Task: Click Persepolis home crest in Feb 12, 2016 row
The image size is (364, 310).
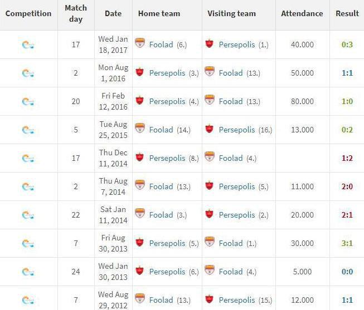Action: click(139, 101)
